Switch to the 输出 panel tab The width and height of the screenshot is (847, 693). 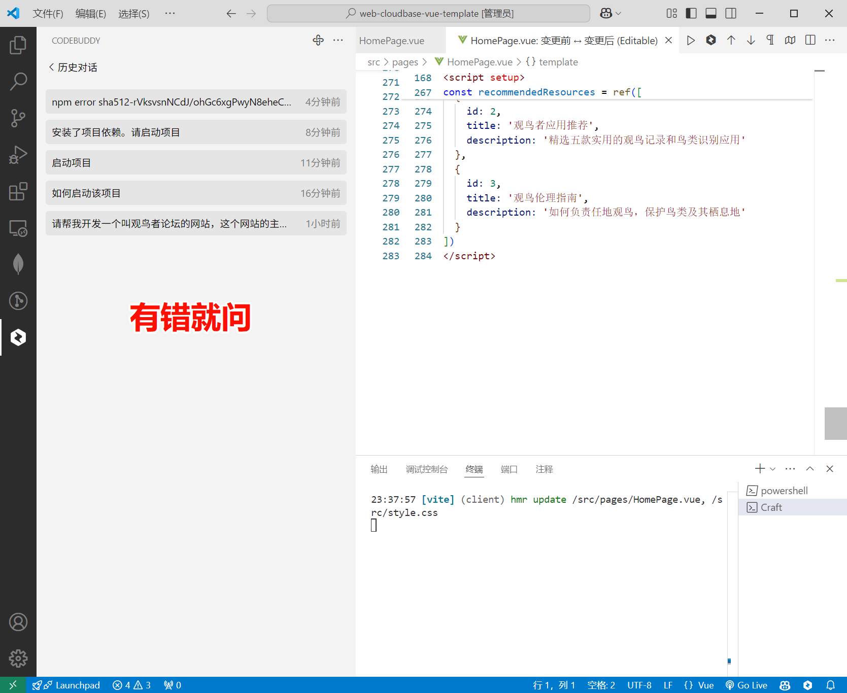(379, 469)
